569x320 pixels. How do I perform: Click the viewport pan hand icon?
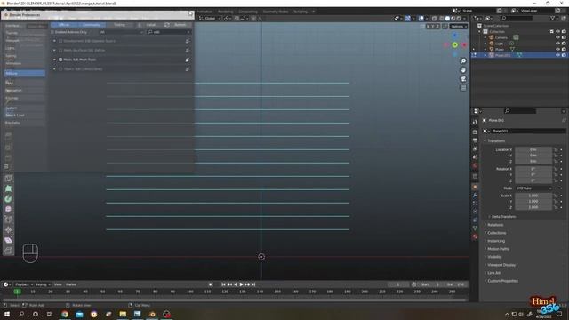(463, 70)
